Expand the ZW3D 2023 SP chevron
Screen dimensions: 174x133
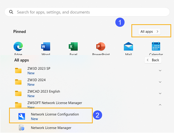[x=160, y=70]
